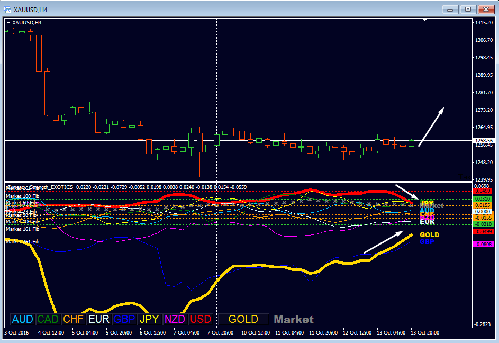Click the green 0.0310 level label
499x343 pixels.
click(483, 198)
